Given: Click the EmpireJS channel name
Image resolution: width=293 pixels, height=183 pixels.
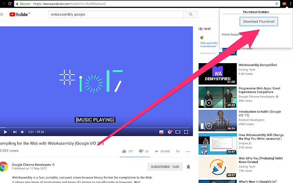Looking at the screenshot, I should [x=245, y=143].
